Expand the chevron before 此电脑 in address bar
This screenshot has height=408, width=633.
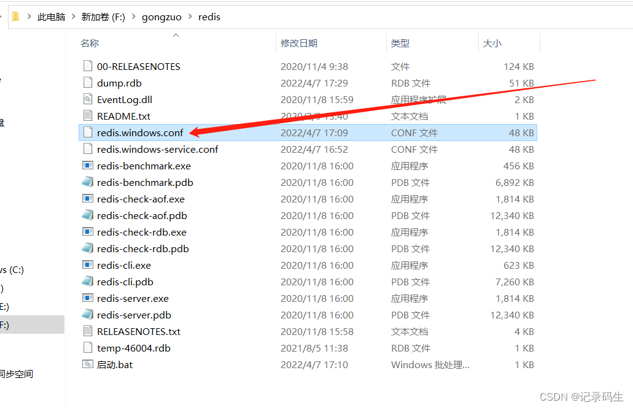pos(29,17)
